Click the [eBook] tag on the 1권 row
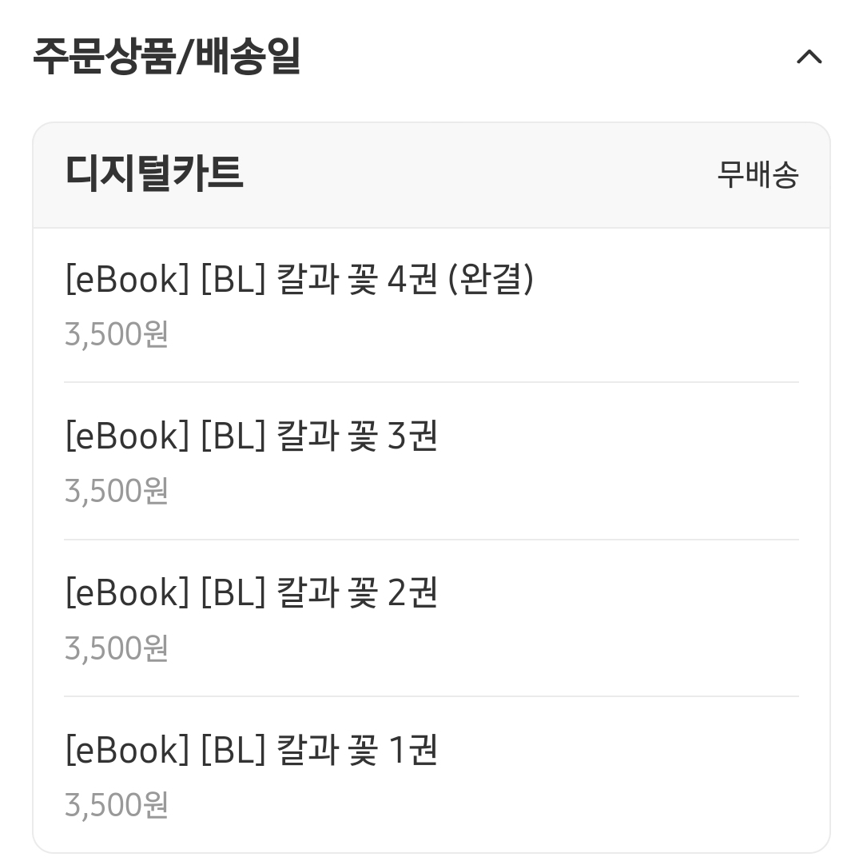863x865 pixels. tap(127, 750)
